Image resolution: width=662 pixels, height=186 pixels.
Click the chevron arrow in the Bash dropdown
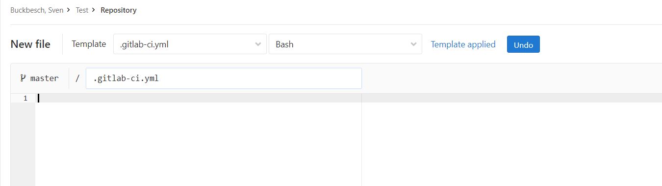(413, 44)
